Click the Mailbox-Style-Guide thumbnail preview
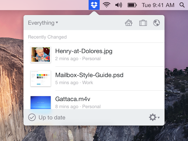The width and height of the screenshot is (188, 141). pyautogui.click(x=41, y=78)
